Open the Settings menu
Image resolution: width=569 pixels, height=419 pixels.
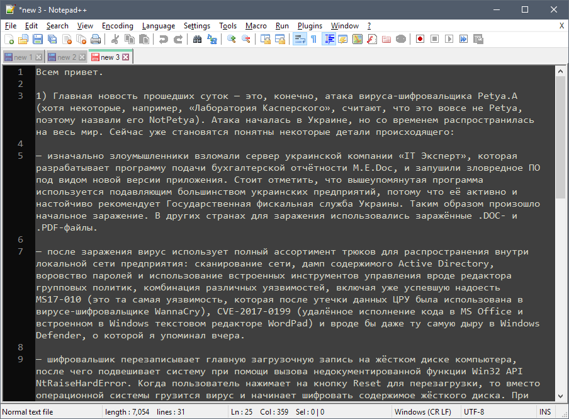pyautogui.click(x=196, y=26)
